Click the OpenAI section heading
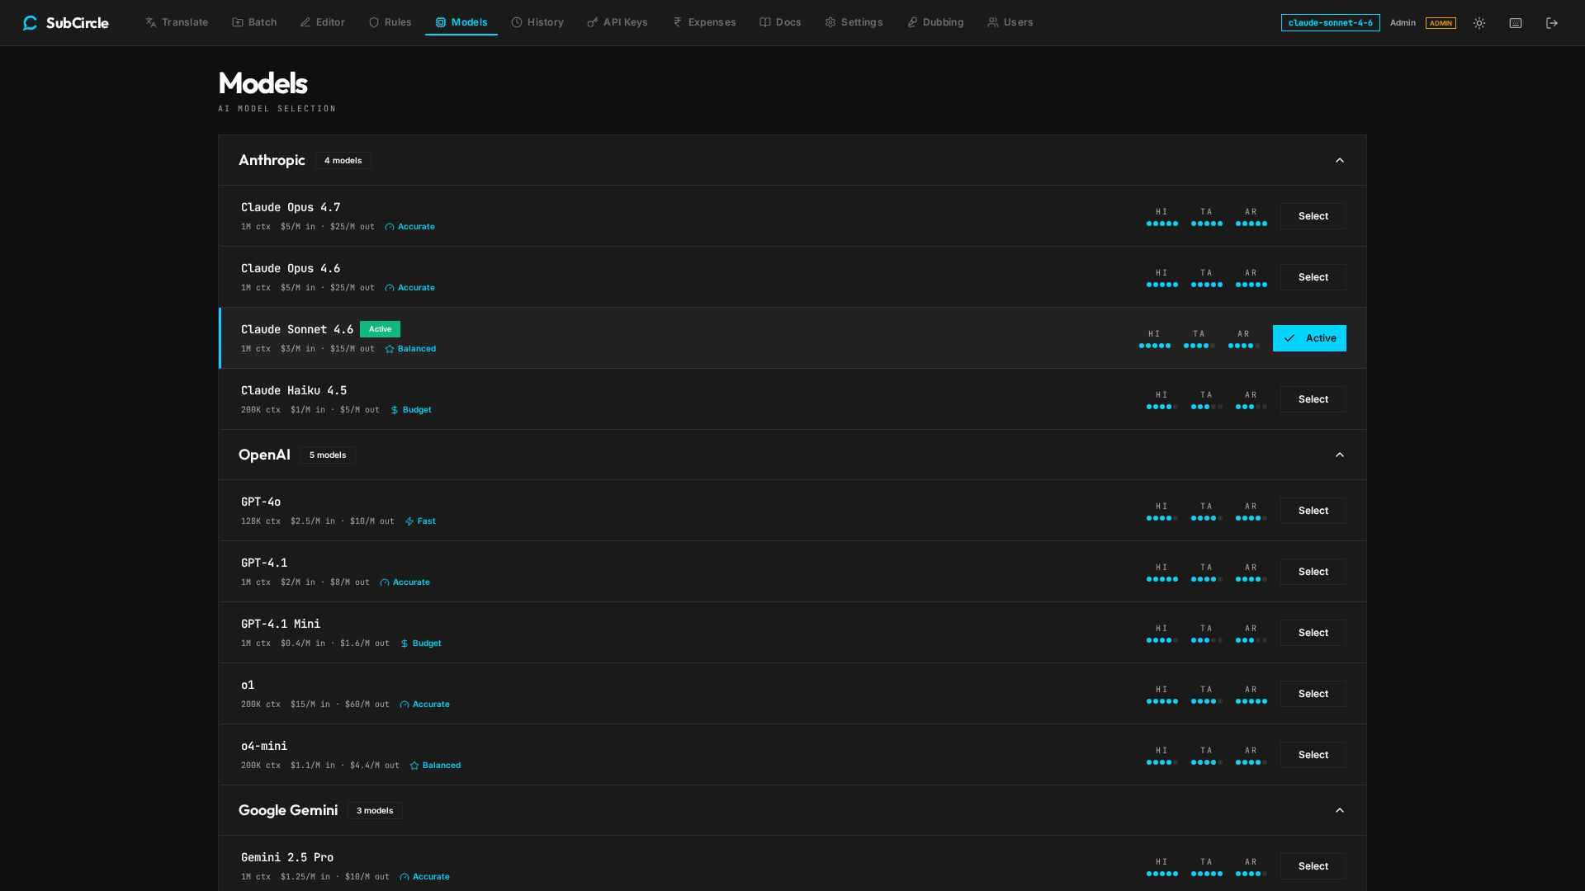The image size is (1585, 891). (x=264, y=455)
